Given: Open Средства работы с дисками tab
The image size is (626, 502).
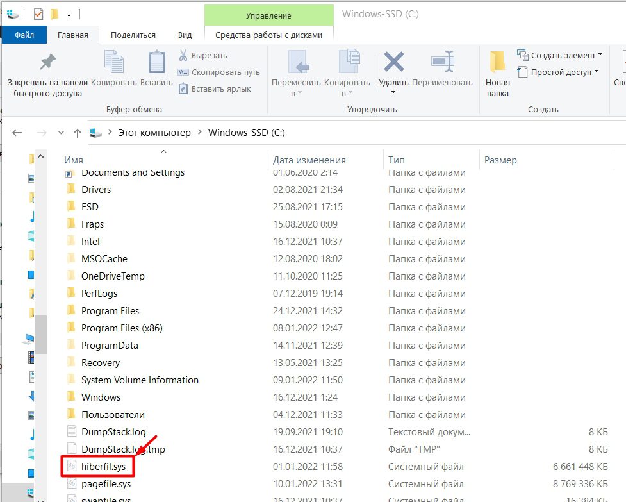Looking at the screenshot, I should (268, 35).
